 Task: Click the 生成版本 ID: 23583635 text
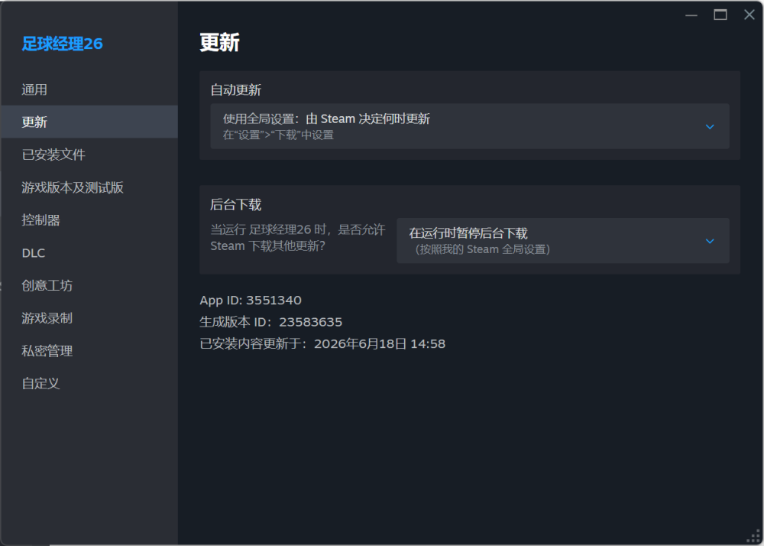pyautogui.click(x=271, y=322)
